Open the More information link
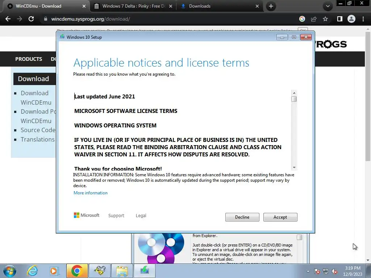 [x=90, y=193]
